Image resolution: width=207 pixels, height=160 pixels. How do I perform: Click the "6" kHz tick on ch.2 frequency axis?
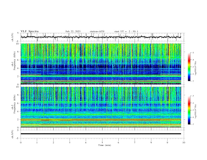(x=19, y=103)
